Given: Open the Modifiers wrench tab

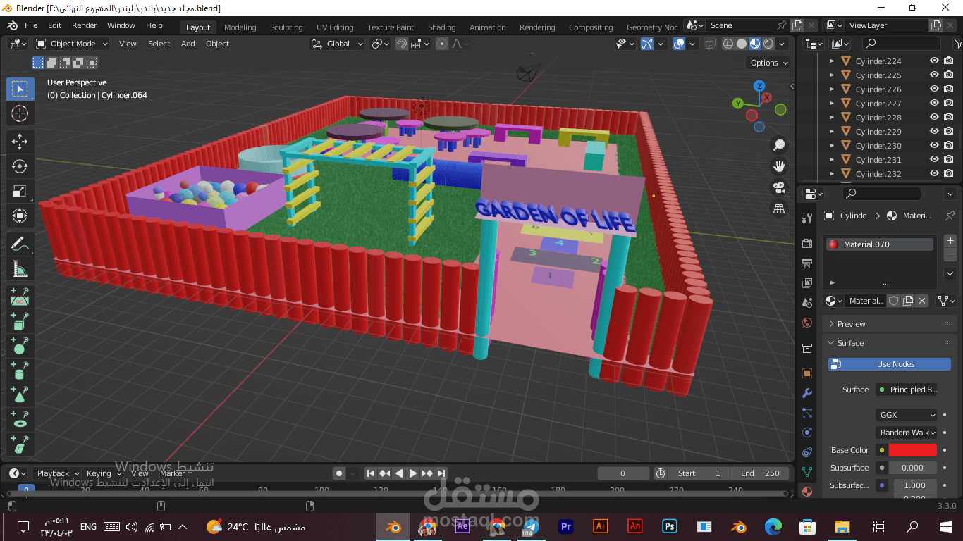Looking at the screenshot, I should click(x=808, y=393).
